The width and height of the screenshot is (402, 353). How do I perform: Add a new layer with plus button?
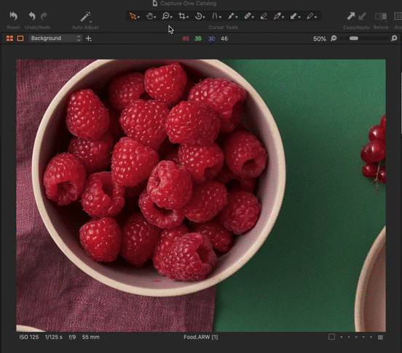click(x=88, y=38)
